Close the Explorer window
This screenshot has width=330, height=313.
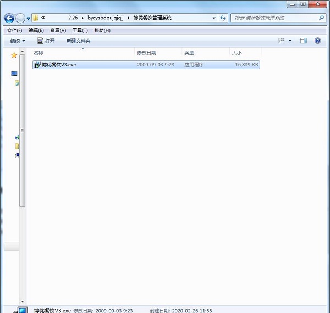pos(318,4)
